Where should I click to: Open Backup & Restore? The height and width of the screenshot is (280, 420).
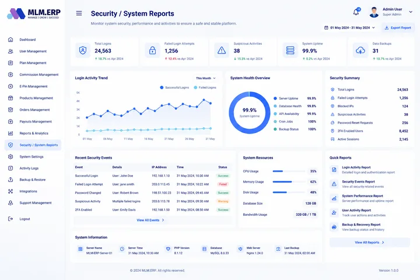click(33, 180)
